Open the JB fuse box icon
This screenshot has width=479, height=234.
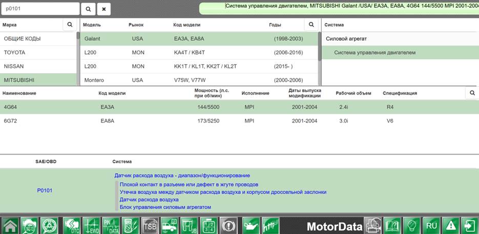click(x=189, y=226)
